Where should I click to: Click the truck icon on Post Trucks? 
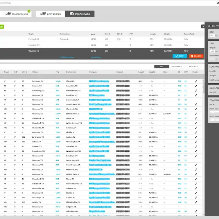pos(43,14)
